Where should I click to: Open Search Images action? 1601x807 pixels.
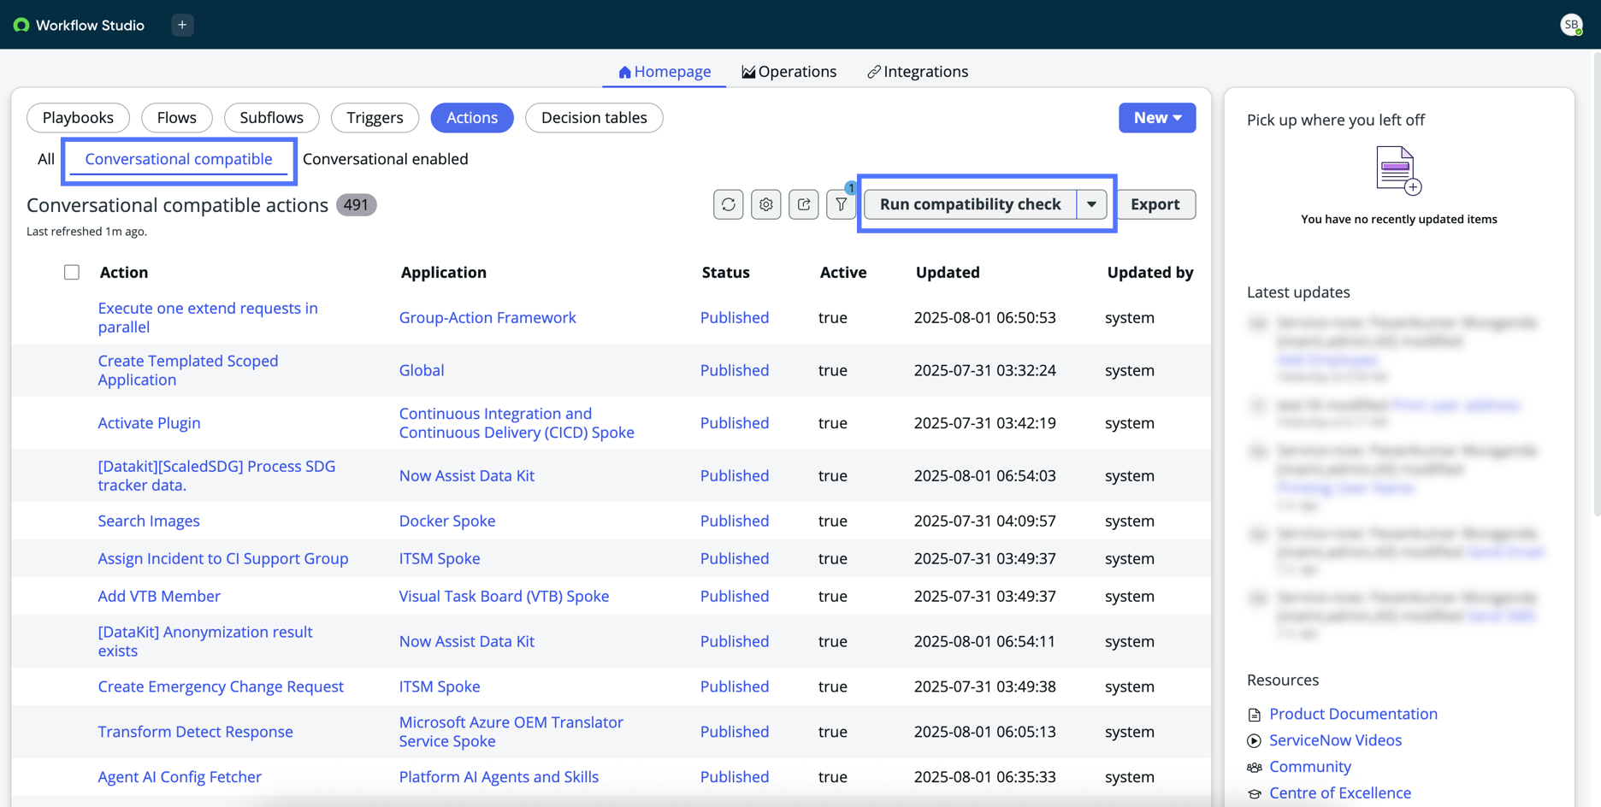click(x=149, y=521)
